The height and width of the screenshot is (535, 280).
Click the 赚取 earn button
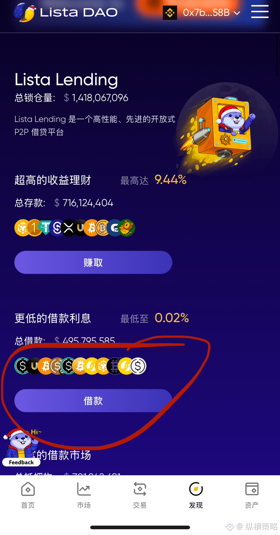93,262
